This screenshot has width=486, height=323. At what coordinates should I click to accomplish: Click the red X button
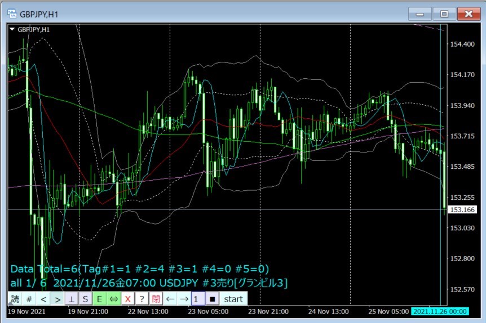click(x=127, y=299)
